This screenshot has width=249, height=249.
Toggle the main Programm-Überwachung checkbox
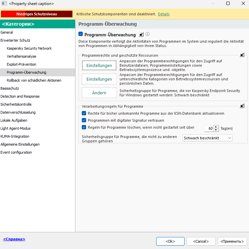tap(80, 34)
